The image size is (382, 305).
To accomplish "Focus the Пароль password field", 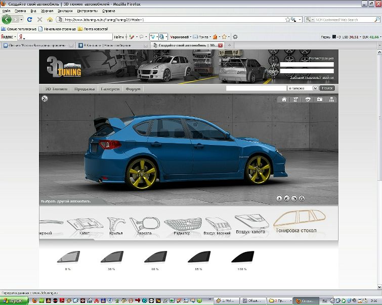I will [307, 71].
